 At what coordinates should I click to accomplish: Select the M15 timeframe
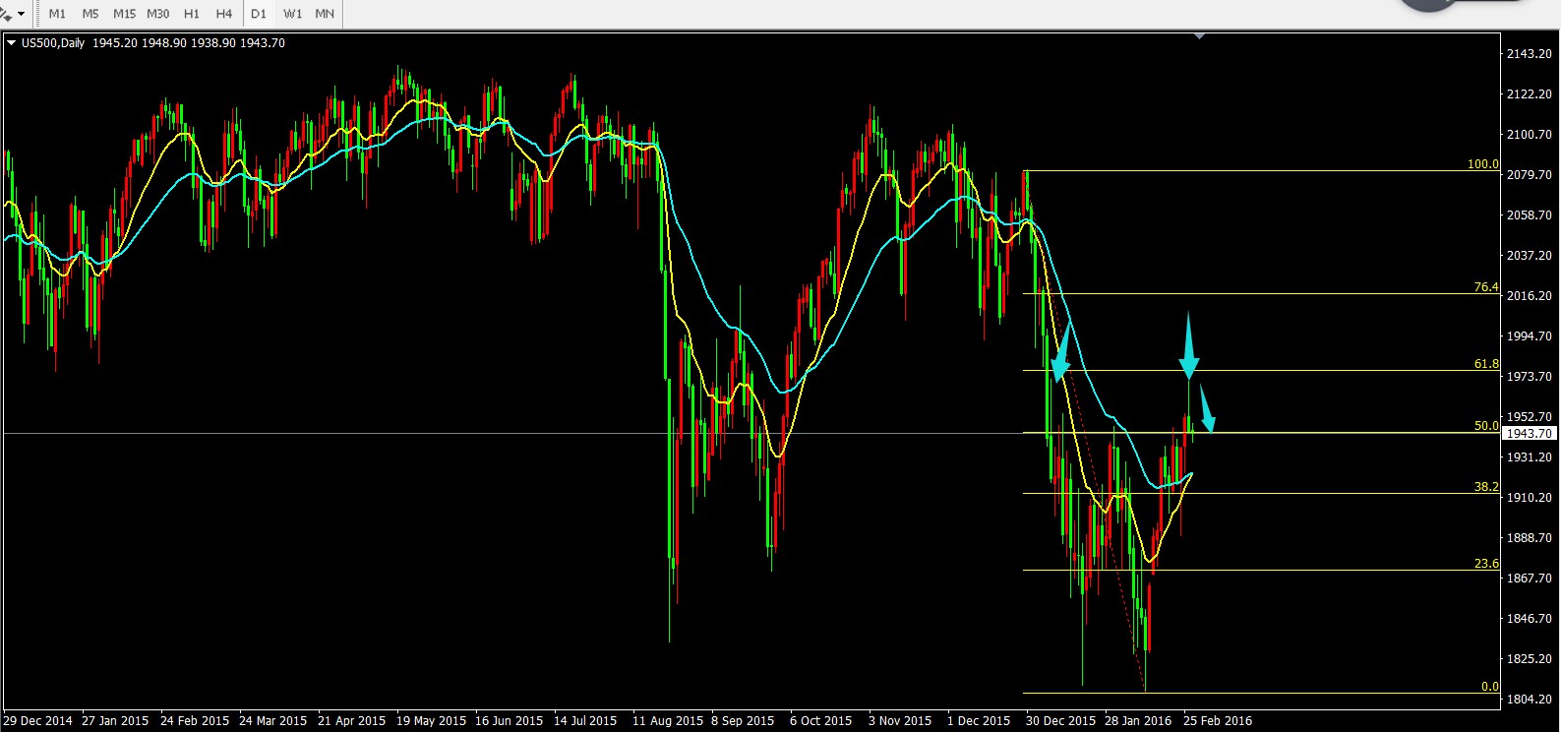[x=124, y=14]
